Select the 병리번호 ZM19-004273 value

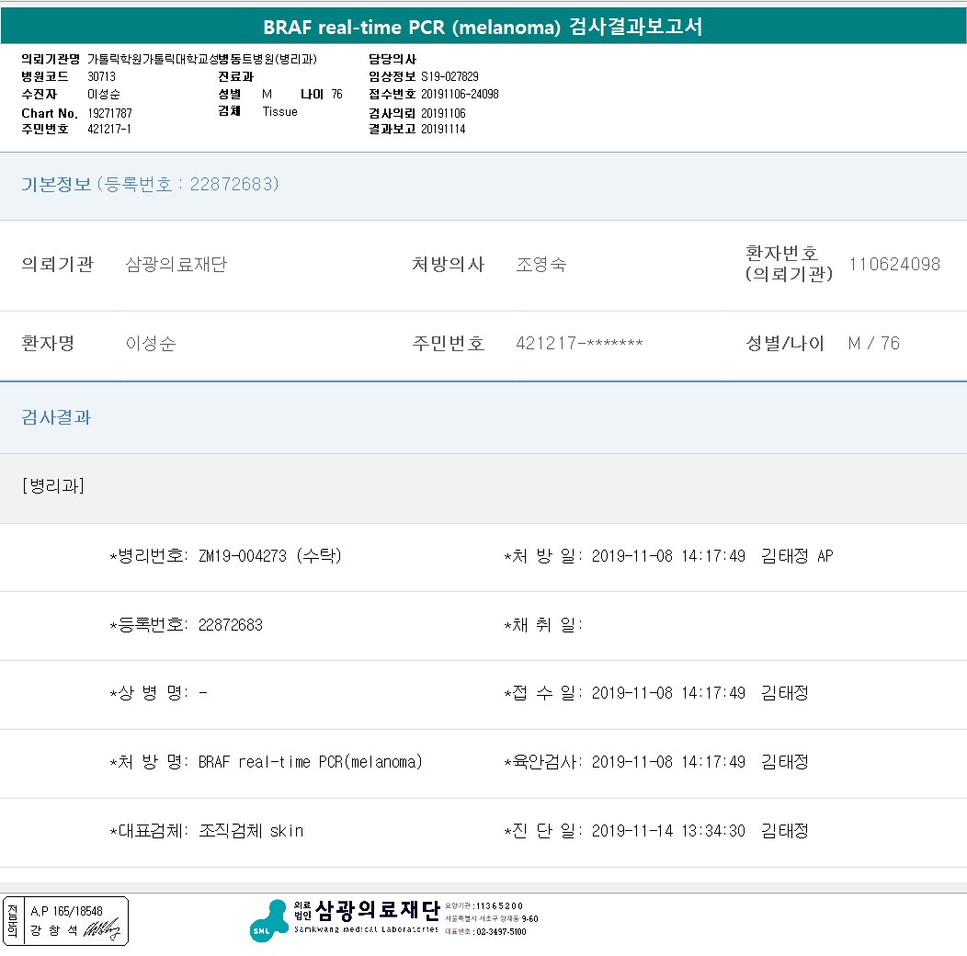click(243, 556)
